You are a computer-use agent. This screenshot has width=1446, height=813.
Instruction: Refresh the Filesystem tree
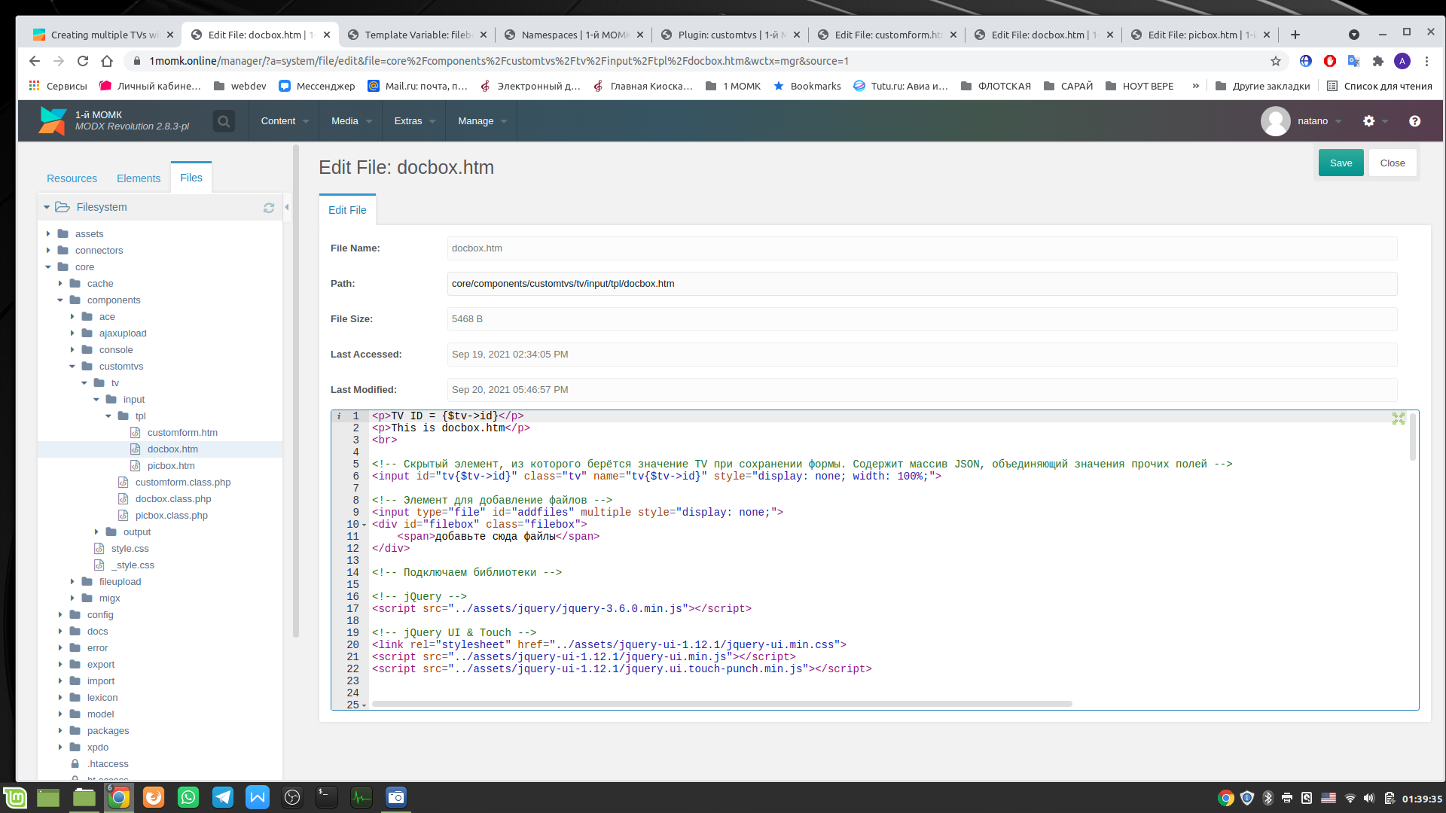pyautogui.click(x=269, y=208)
